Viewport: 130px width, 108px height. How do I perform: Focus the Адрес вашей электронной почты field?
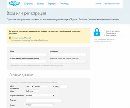click(x=28, y=62)
